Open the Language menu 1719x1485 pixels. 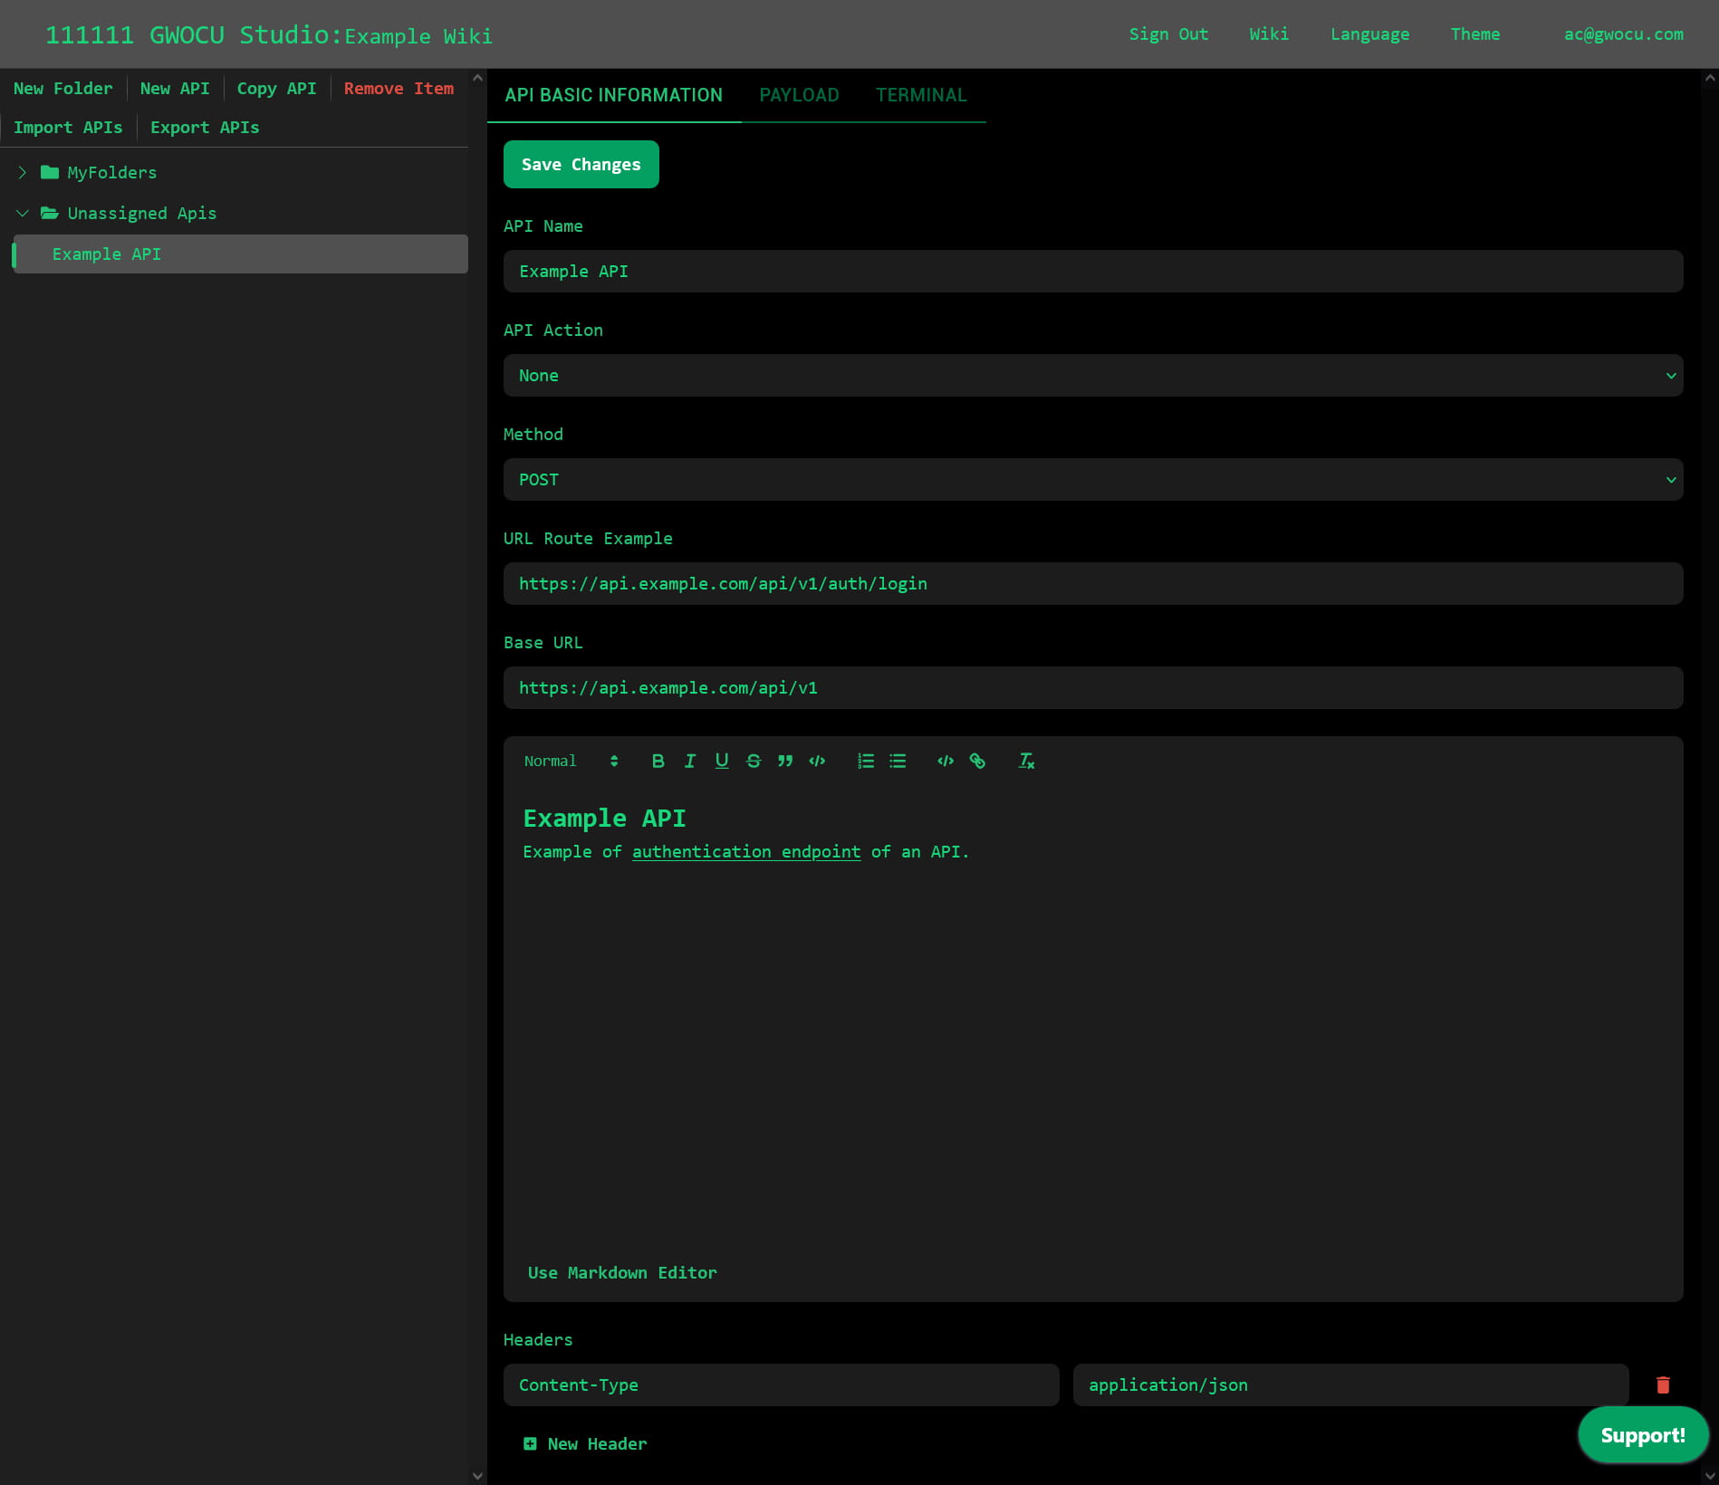click(1369, 34)
